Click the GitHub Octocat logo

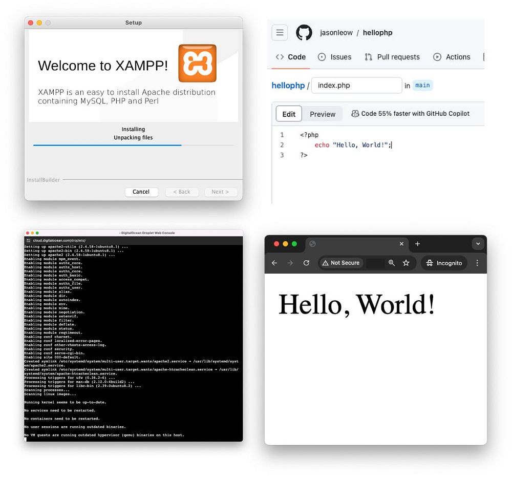point(304,32)
